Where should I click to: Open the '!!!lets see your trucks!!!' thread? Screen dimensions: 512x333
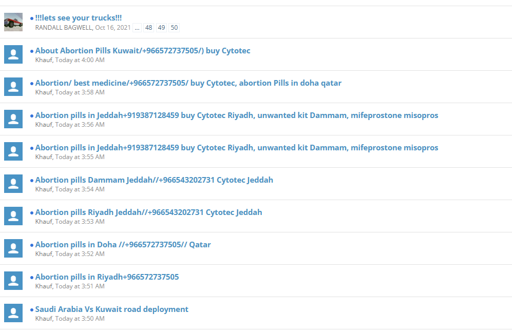tap(79, 17)
